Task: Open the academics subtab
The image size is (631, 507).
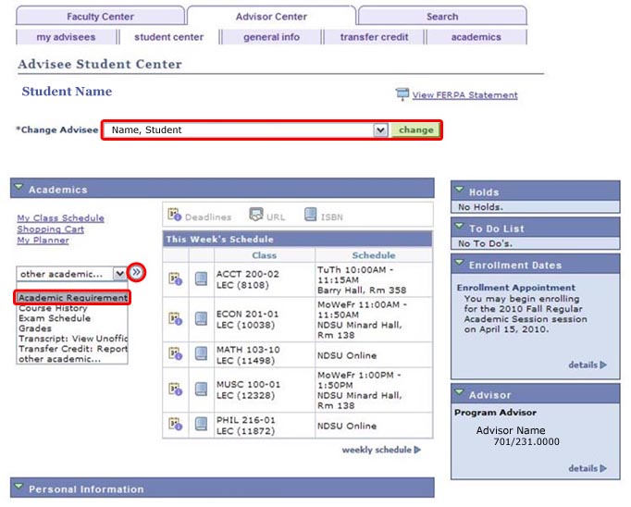Action: 476,37
